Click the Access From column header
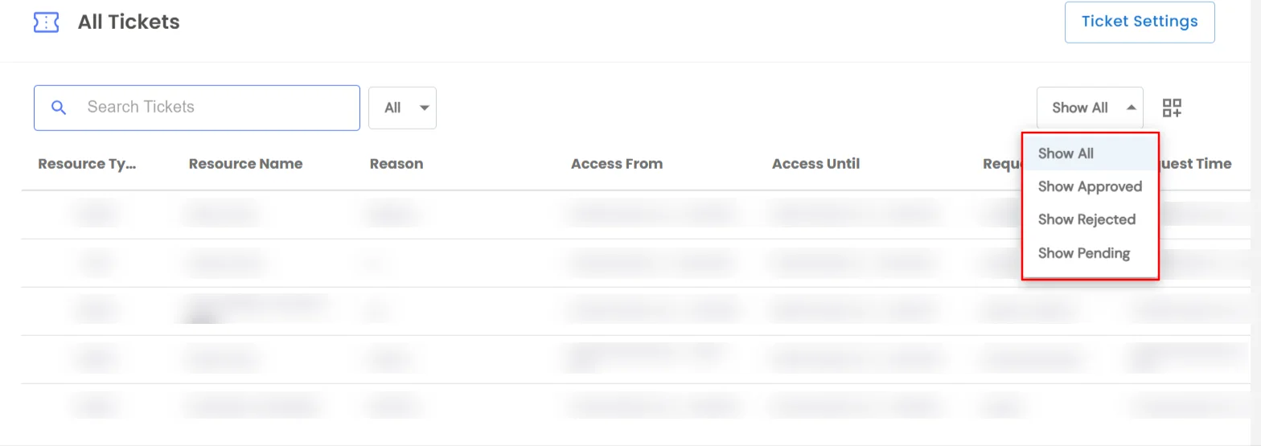Screen dimensions: 1261x446 (616, 164)
